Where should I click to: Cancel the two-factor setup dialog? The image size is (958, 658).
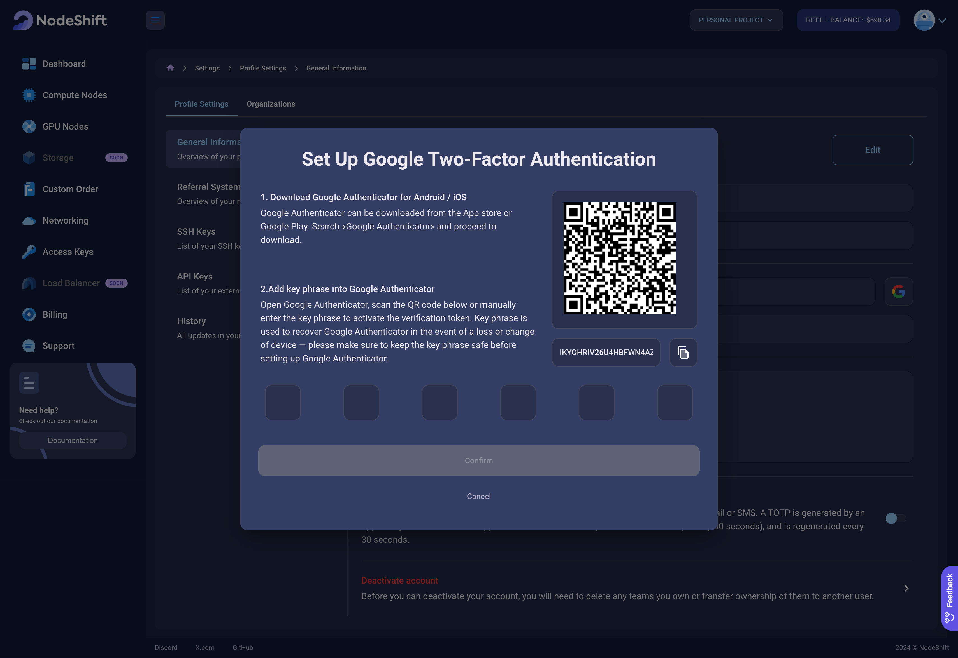479,496
